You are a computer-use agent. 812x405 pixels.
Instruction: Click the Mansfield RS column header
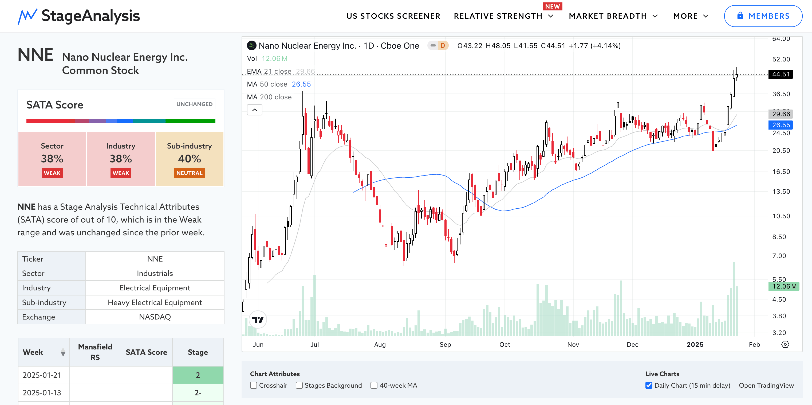(95, 352)
